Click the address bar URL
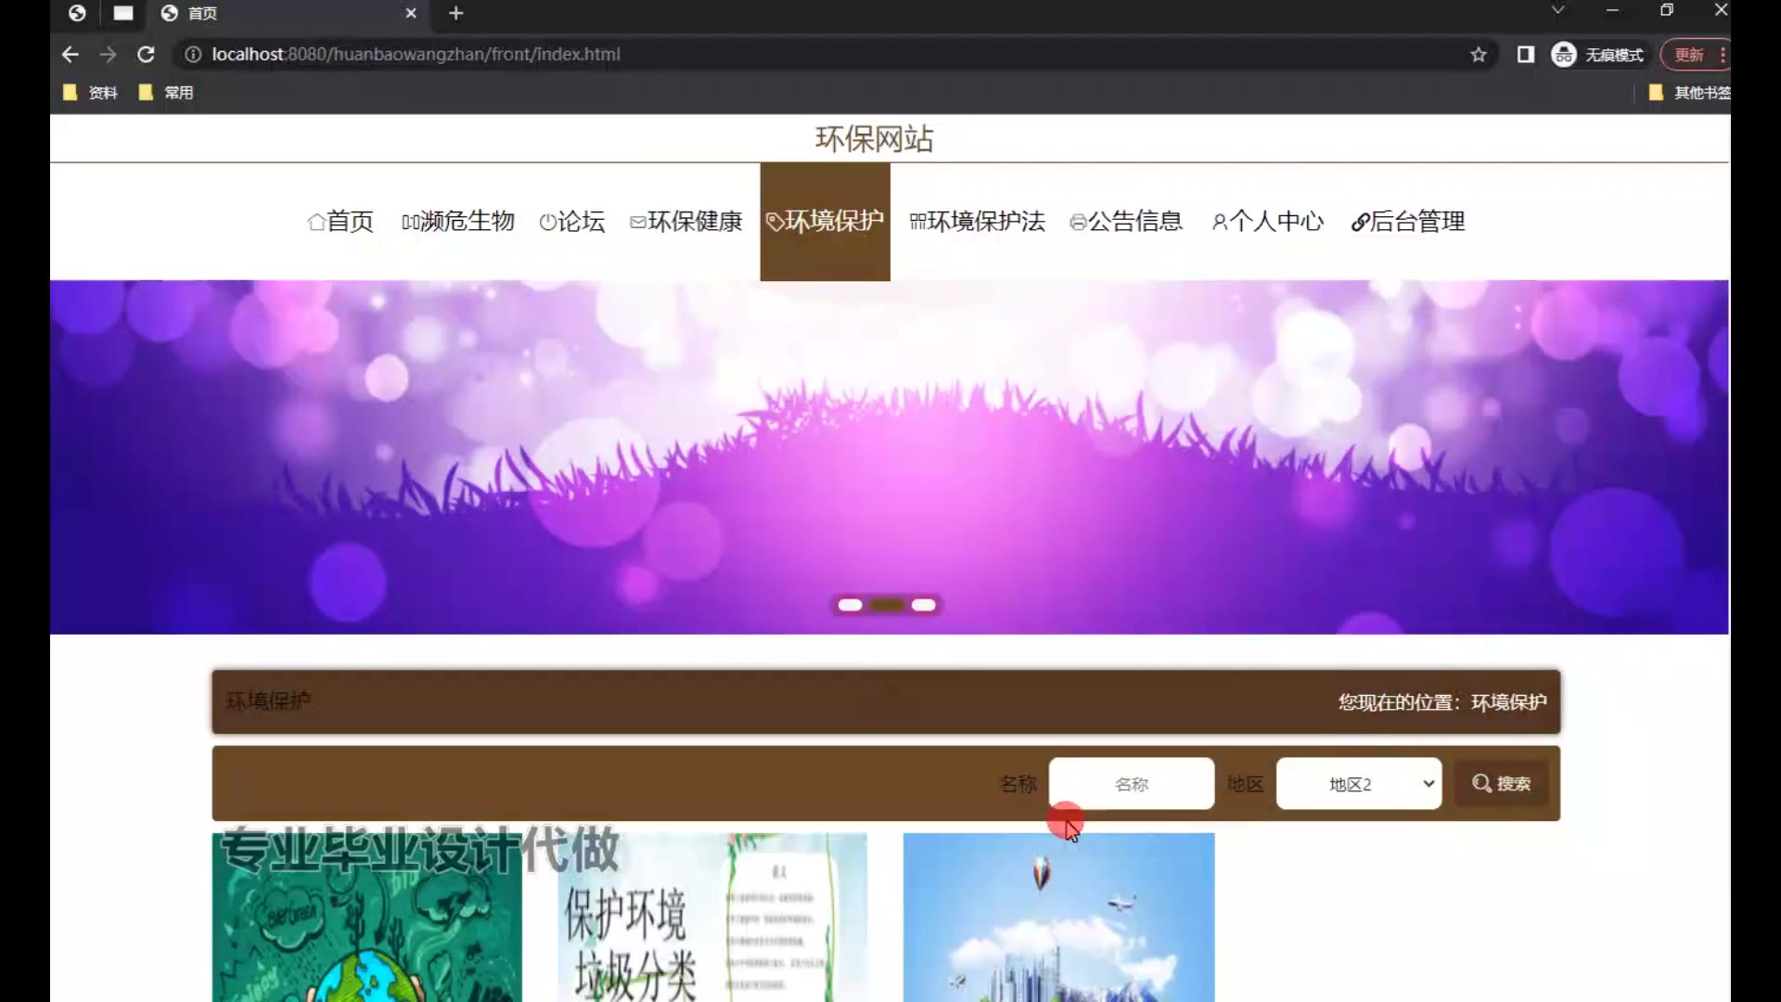The image size is (1781, 1002). (x=416, y=55)
